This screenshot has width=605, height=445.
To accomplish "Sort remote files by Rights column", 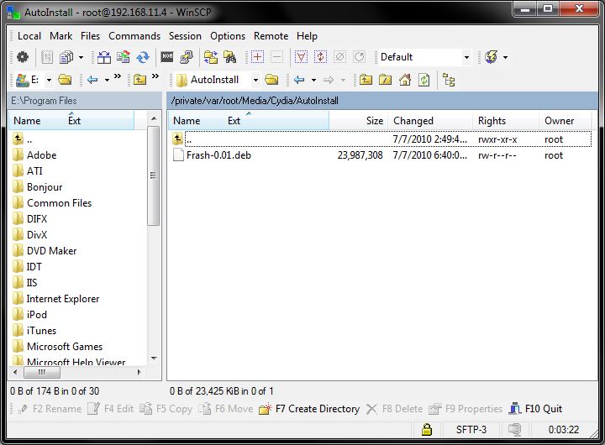I will [x=506, y=121].
